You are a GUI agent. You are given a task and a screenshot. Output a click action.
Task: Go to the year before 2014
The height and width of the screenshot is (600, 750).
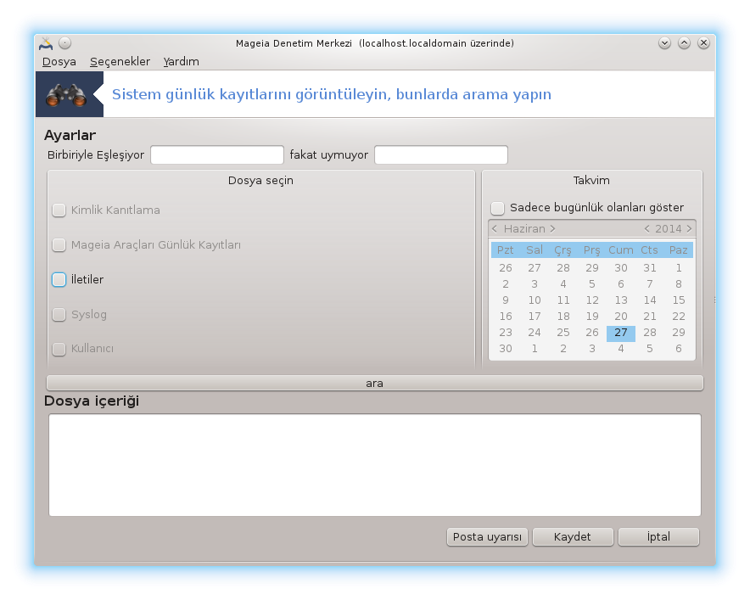pos(646,228)
